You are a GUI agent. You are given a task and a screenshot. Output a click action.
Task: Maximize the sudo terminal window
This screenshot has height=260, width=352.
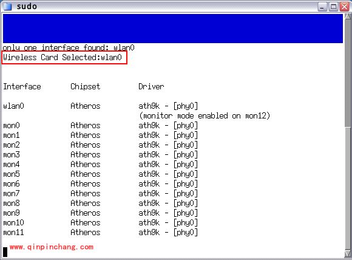coord(333,7)
